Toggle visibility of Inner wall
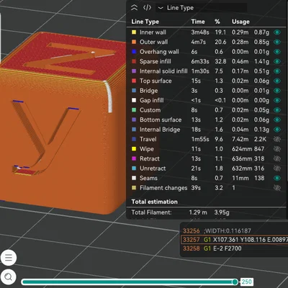The height and width of the screenshot is (288, 288). click(x=277, y=32)
